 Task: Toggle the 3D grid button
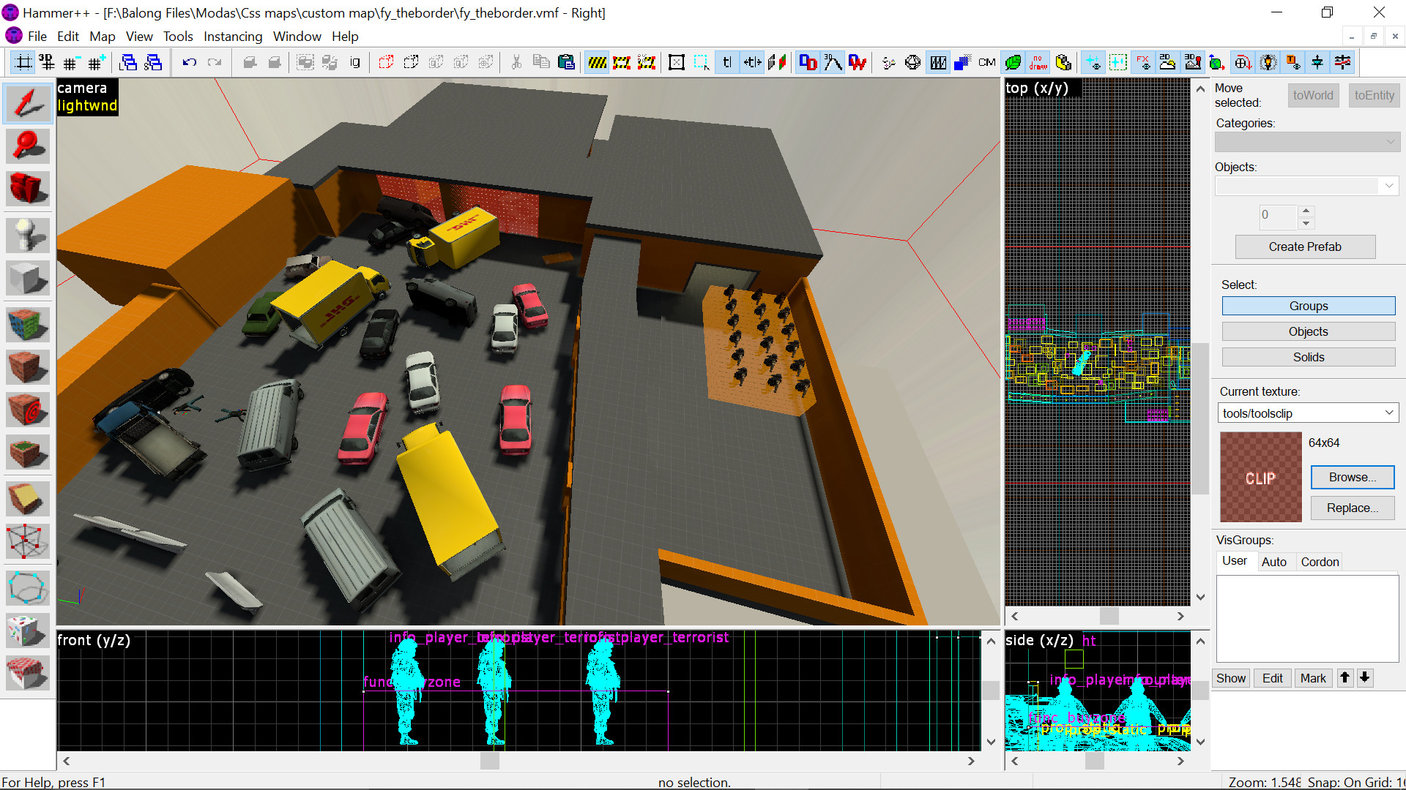47,63
